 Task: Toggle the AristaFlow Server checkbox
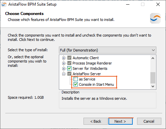click(69, 74)
